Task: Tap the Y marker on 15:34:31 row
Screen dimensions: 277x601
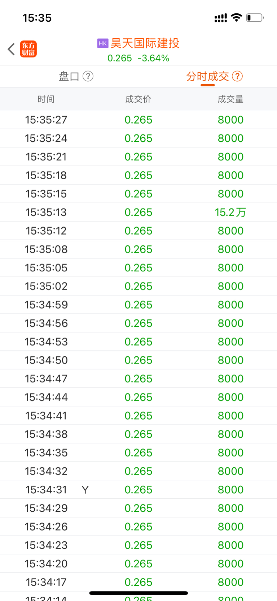Action: pyautogui.click(x=85, y=490)
